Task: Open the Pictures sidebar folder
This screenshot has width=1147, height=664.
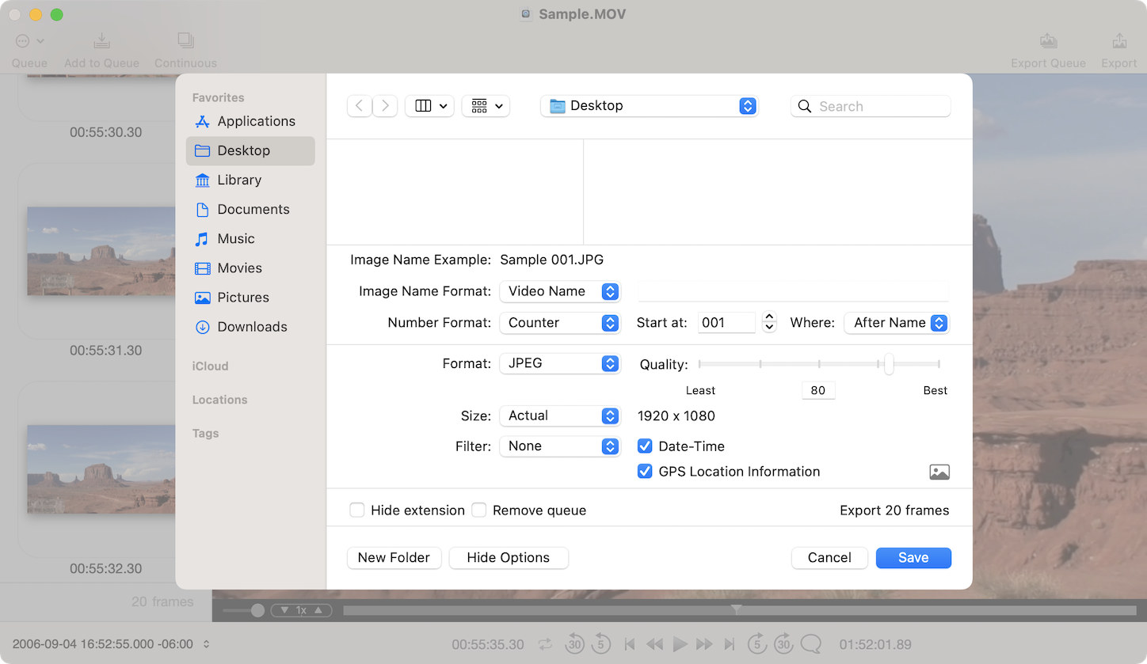Action: click(x=250, y=297)
